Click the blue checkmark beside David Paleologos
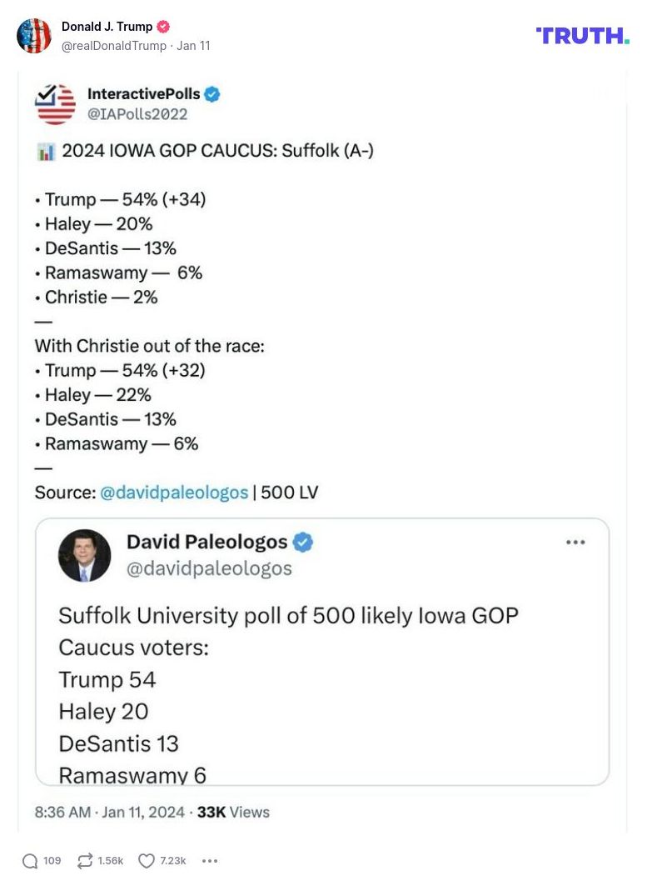Viewport: 647px width, 886px height. click(303, 543)
